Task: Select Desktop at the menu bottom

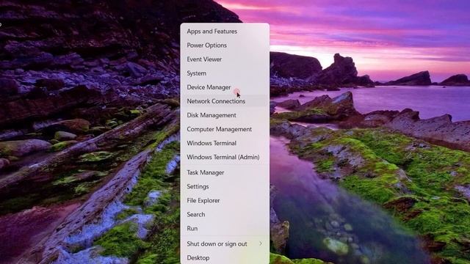Action: pyautogui.click(x=225, y=257)
